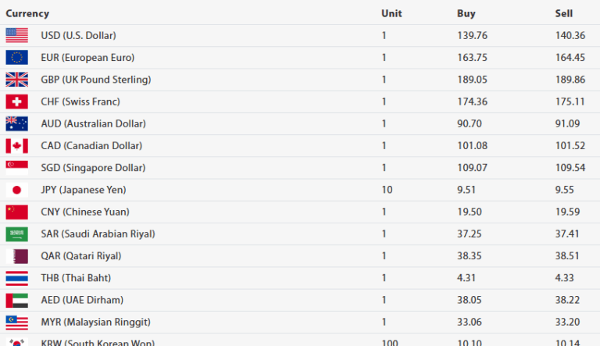The width and height of the screenshot is (600, 346).
Task: Click the Thailand flag icon
Action: pyautogui.click(x=16, y=277)
